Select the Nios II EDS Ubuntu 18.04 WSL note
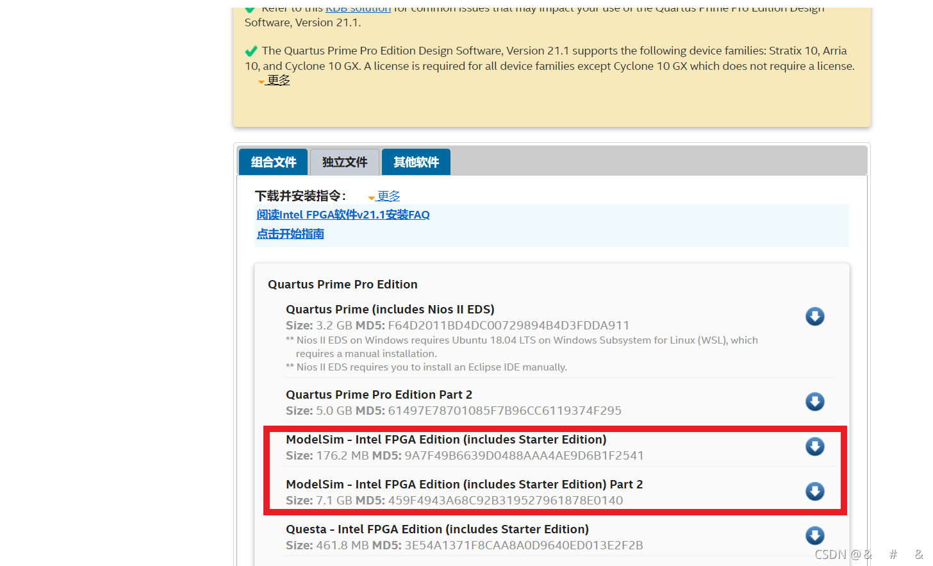 click(522, 347)
